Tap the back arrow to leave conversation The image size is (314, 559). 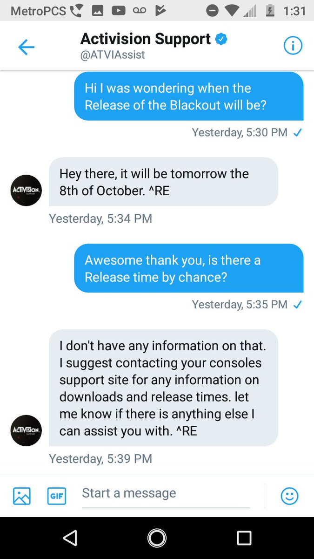26,47
